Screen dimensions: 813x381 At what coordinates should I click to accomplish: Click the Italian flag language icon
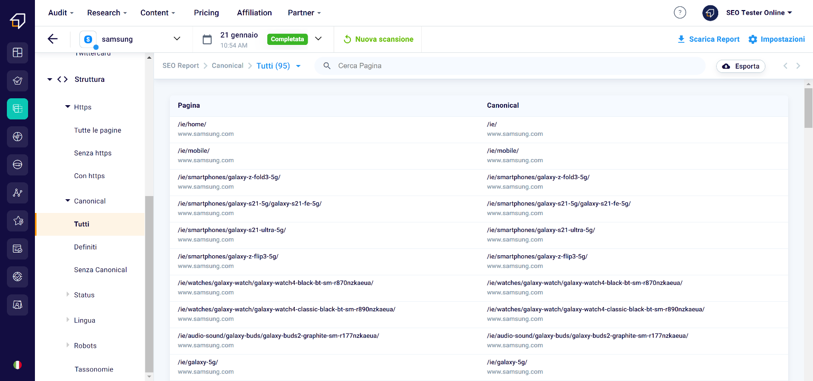click(x=17, y=365)
